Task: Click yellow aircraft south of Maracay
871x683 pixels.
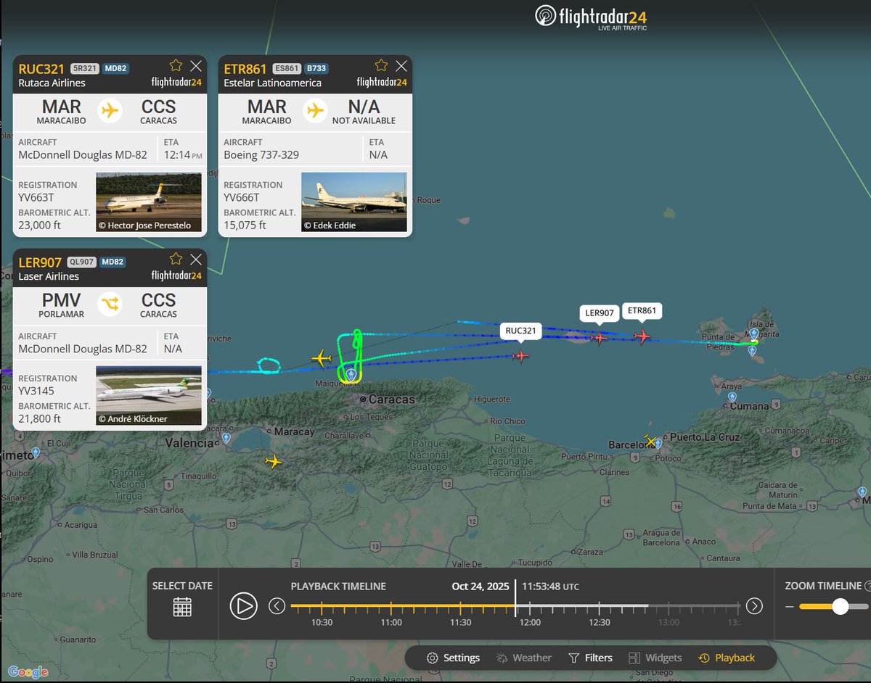Action: pos(273,461)
